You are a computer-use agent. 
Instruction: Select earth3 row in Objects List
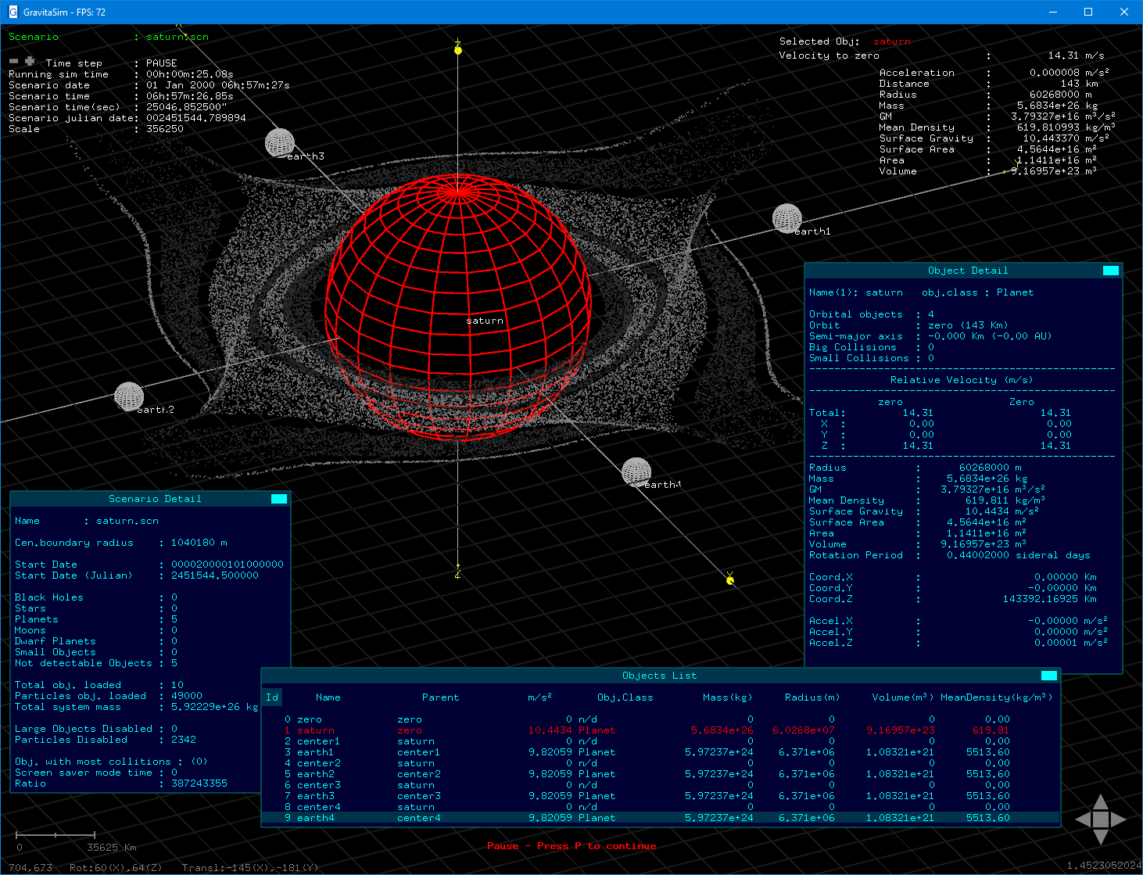click(x=661, y=796)
